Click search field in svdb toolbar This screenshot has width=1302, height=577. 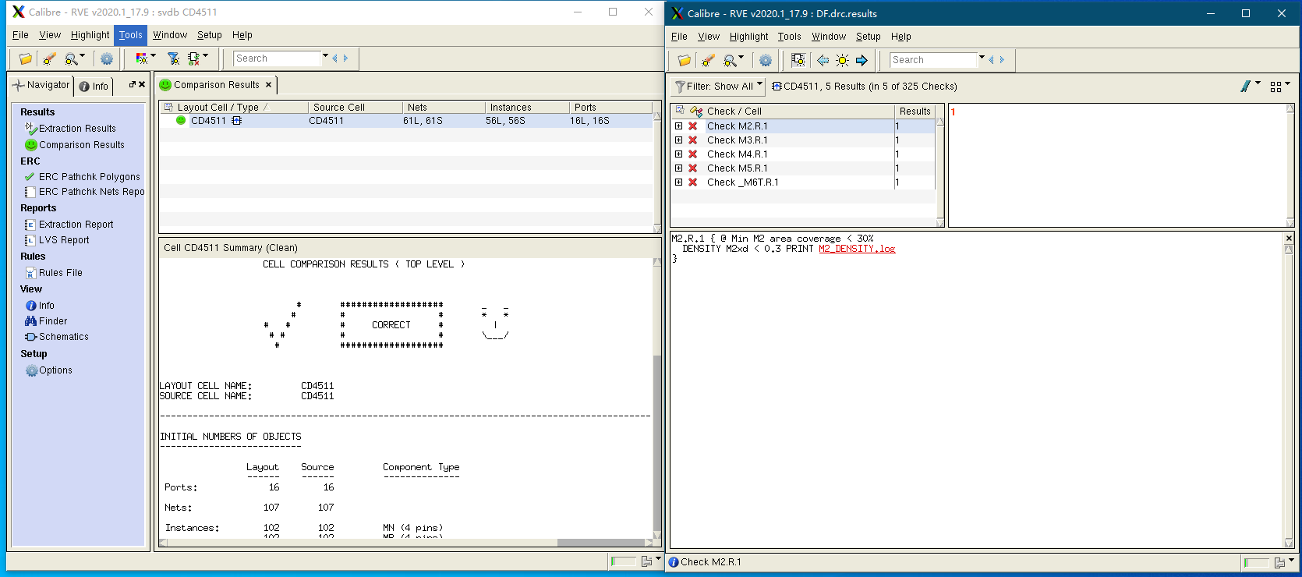277,58
